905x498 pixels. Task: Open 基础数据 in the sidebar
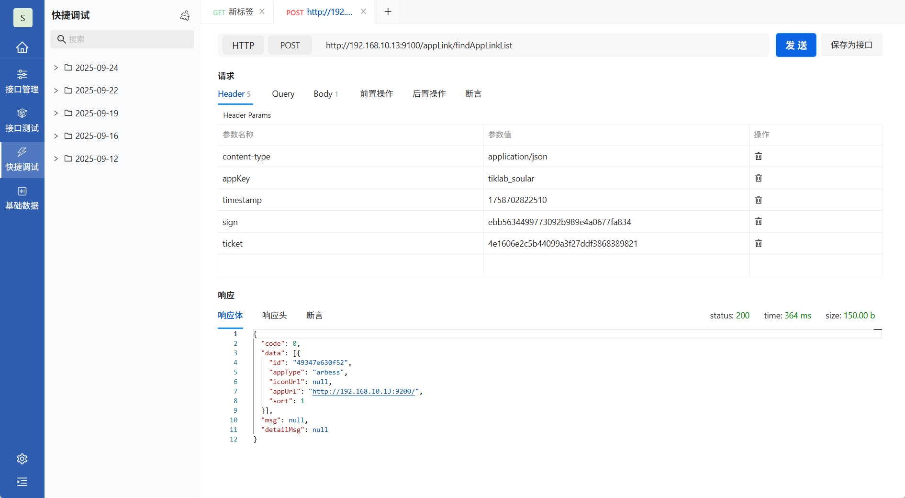coord(22,198)
